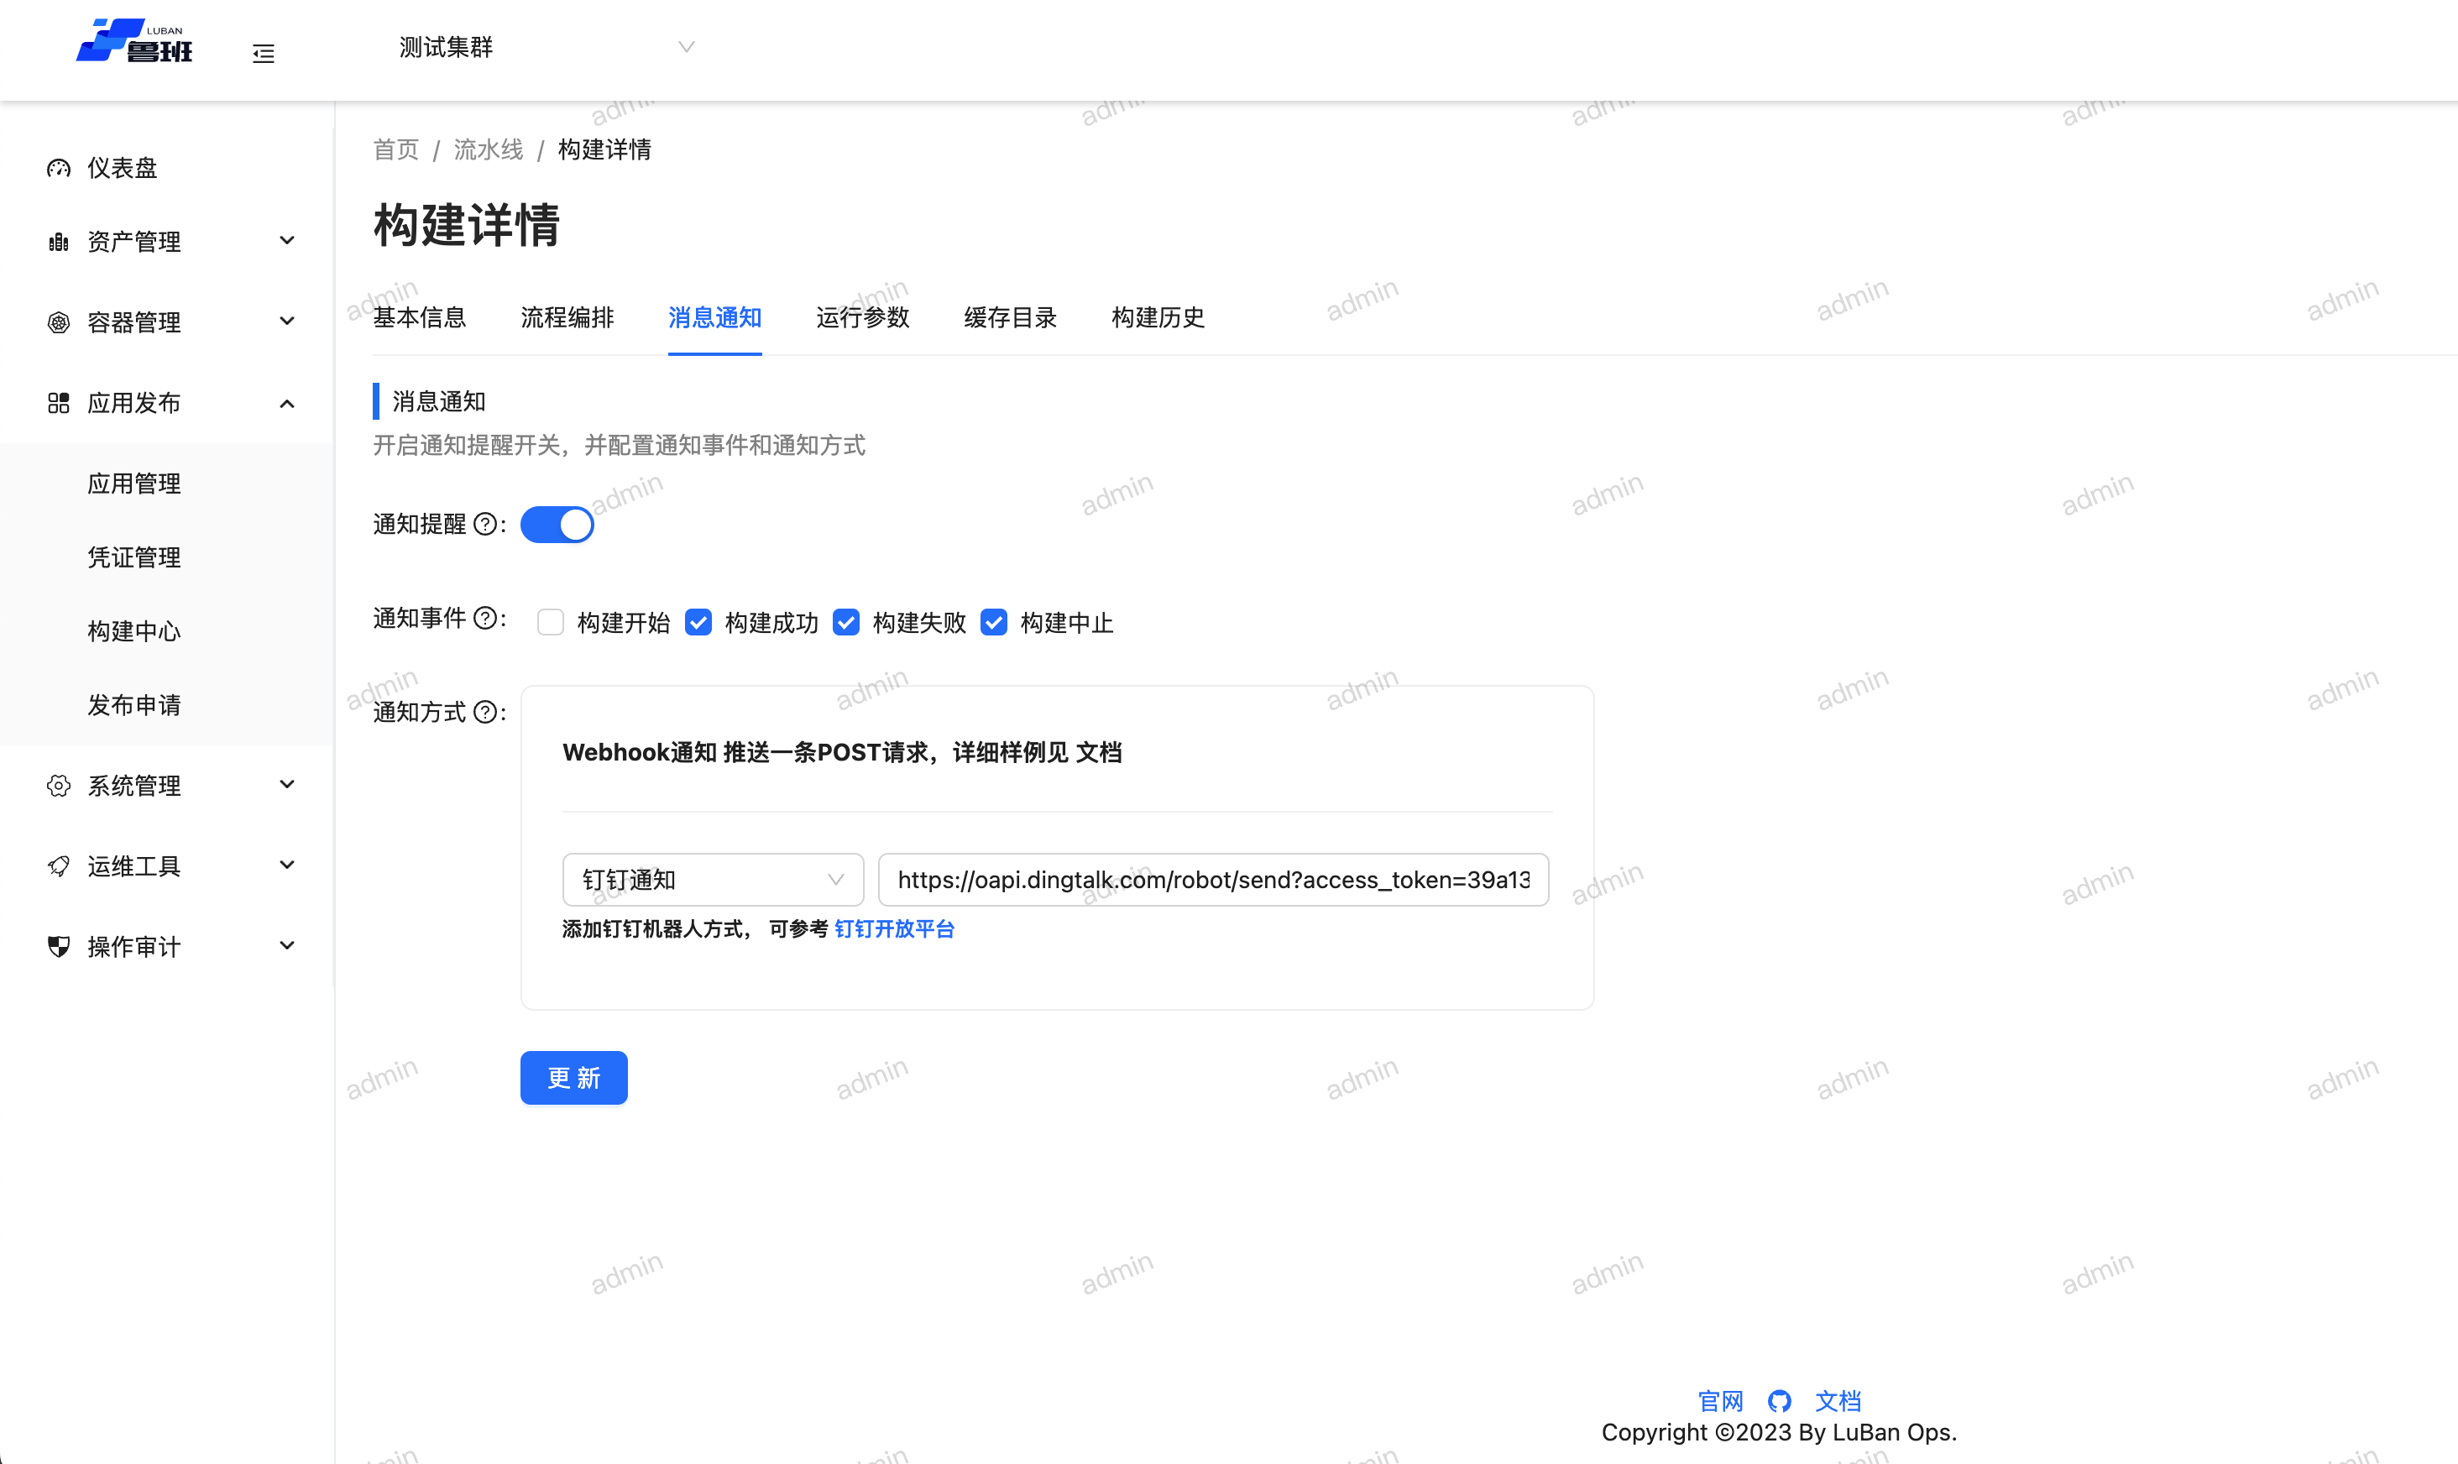Switch to the 构建历史 tab
This screenshot has height=1464, width=2458.
click(1158, 317)
